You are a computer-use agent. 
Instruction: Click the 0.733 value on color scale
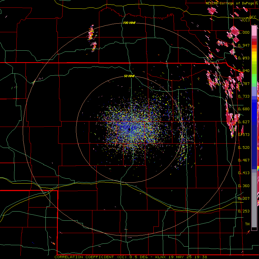point(244,96)
